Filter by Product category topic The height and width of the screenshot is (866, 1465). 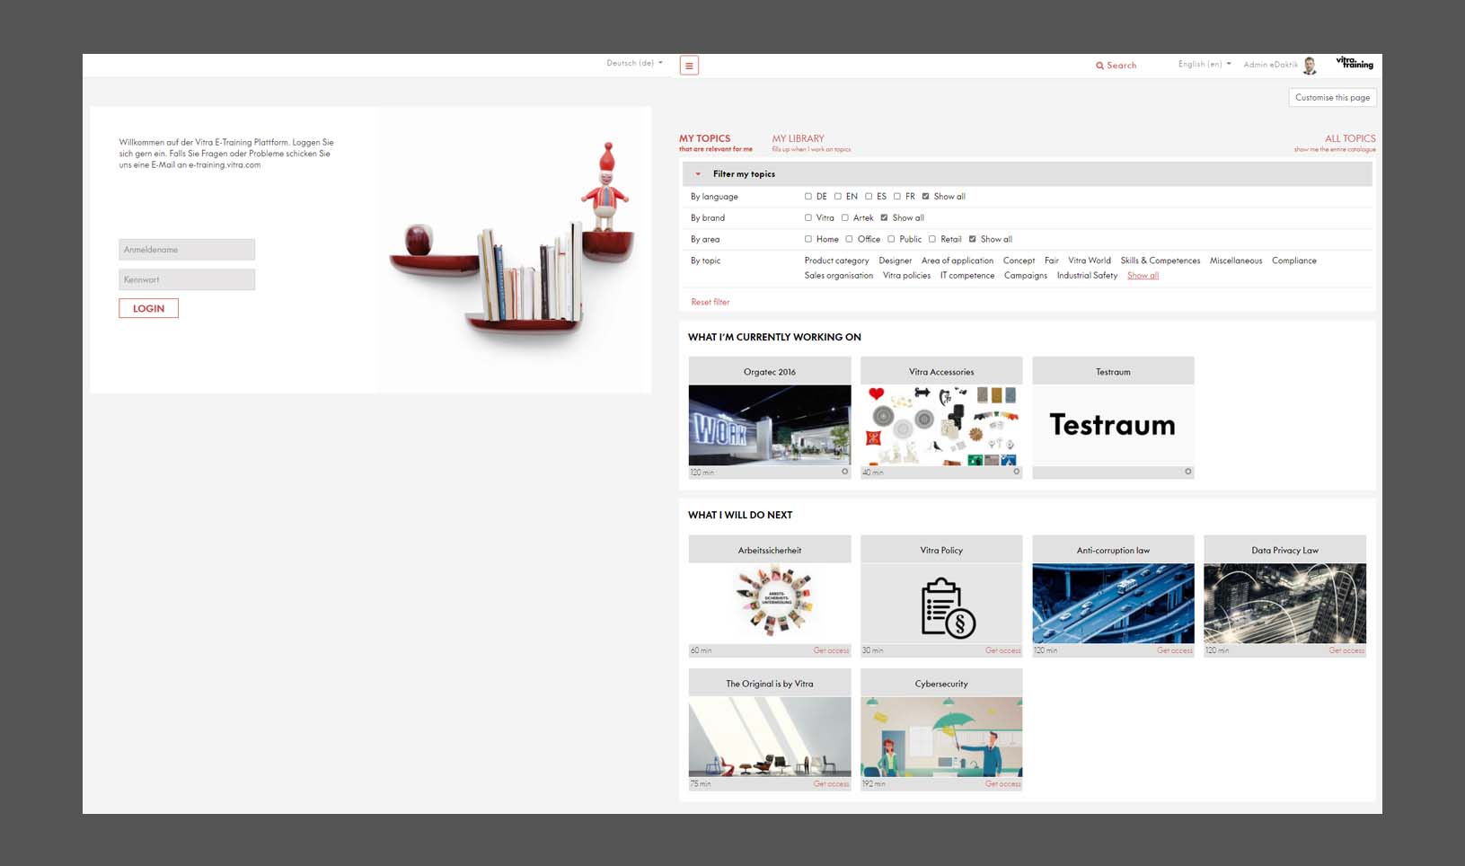(836, 261)
